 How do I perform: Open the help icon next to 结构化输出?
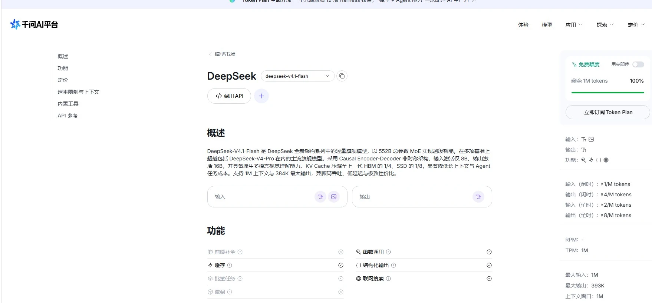(x=393, y=265)
